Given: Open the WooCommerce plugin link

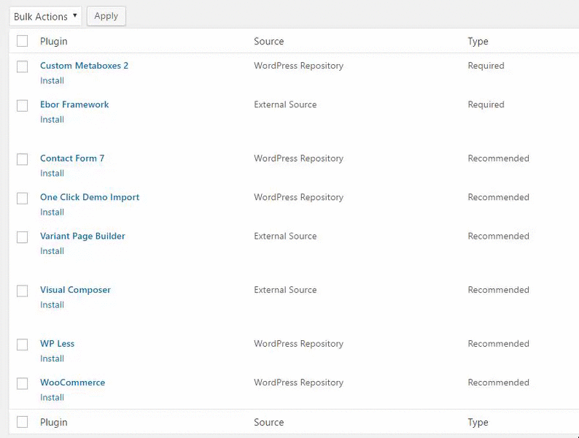Looking at the screenshot, I should [73, 383].
